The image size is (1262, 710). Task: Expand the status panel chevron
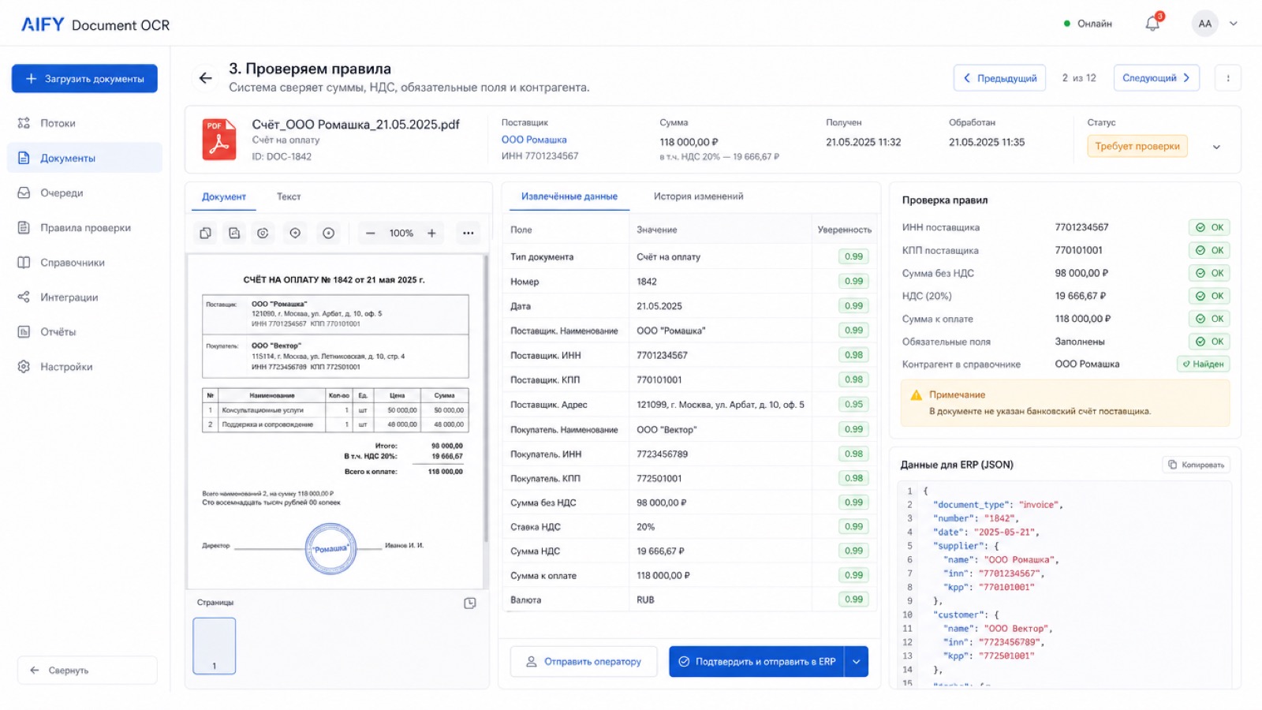click(1216, 148)
